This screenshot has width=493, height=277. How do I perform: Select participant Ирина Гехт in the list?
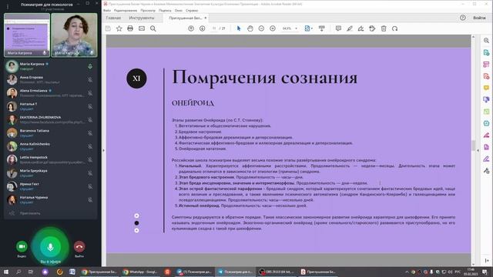click(x=50, y=186)
